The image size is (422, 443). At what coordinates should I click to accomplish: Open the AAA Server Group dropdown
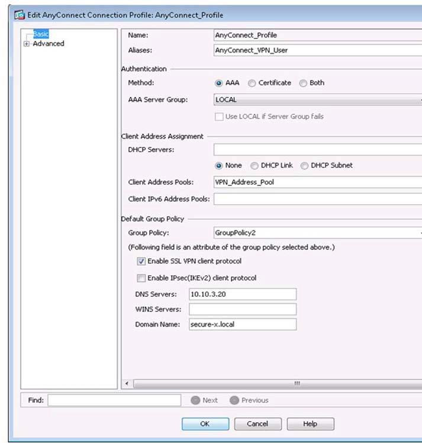317,100
